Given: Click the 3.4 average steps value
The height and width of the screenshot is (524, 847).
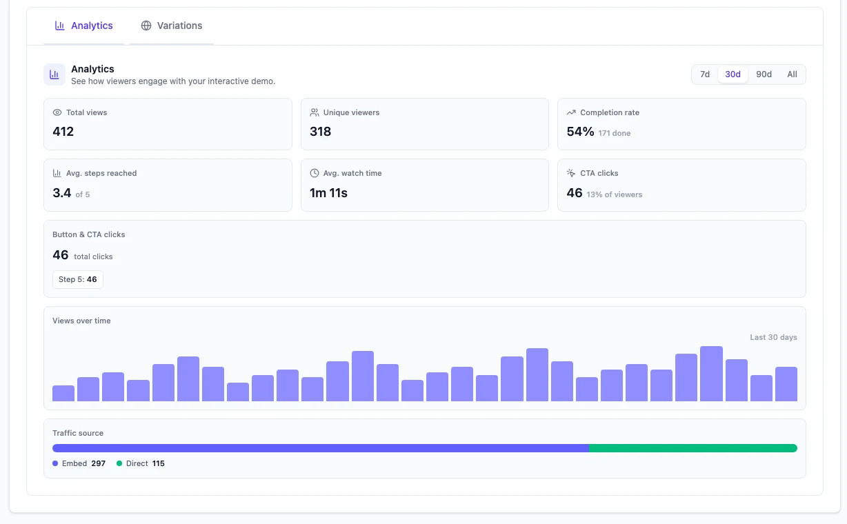Looking at the screenshot, I should 62,193.
